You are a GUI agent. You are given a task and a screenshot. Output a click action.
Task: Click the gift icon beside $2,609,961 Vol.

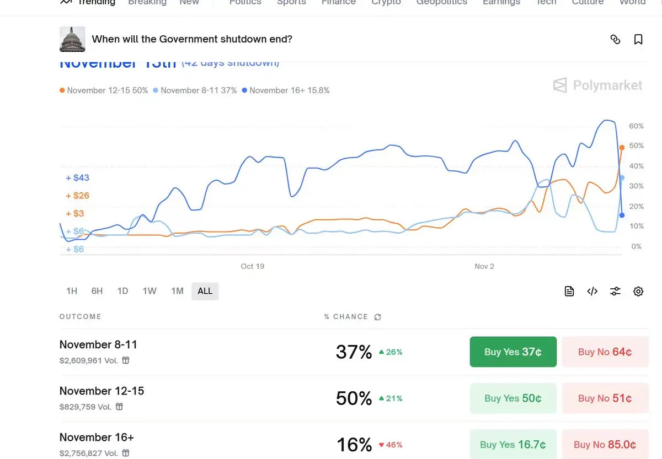pos(126,360)
